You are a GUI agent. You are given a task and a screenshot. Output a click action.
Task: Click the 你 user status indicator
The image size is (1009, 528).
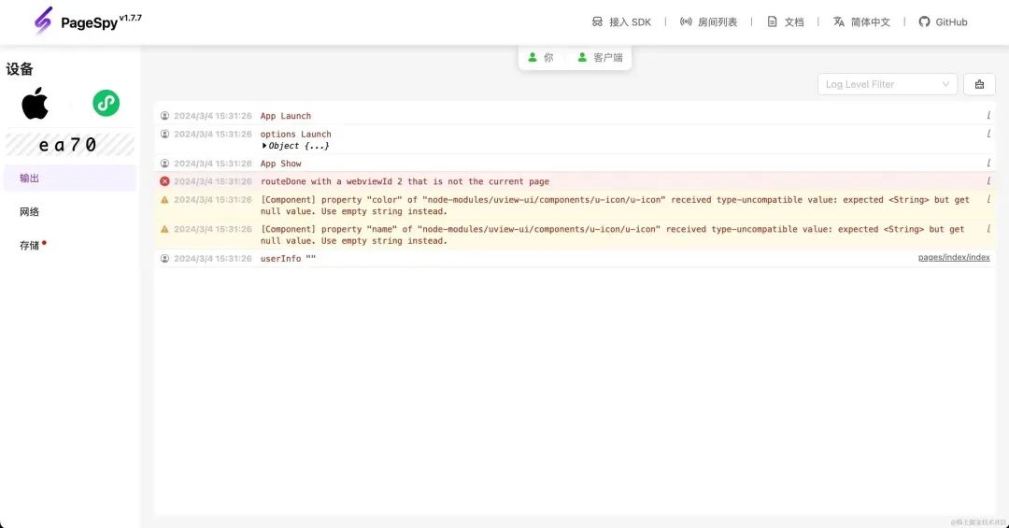[541, 58]
